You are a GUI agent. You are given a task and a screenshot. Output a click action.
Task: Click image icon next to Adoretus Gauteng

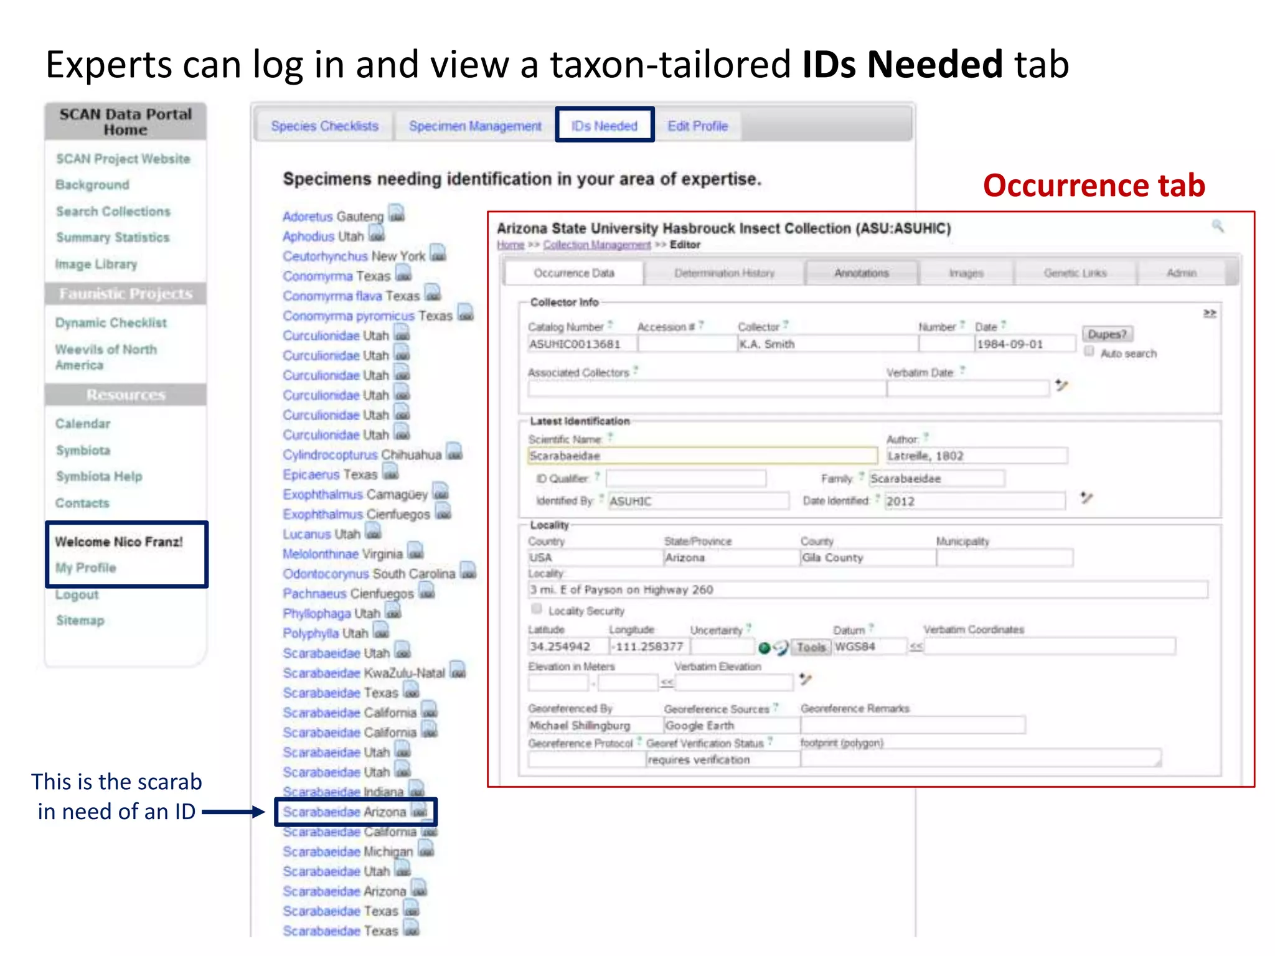[x=397, y=214]
